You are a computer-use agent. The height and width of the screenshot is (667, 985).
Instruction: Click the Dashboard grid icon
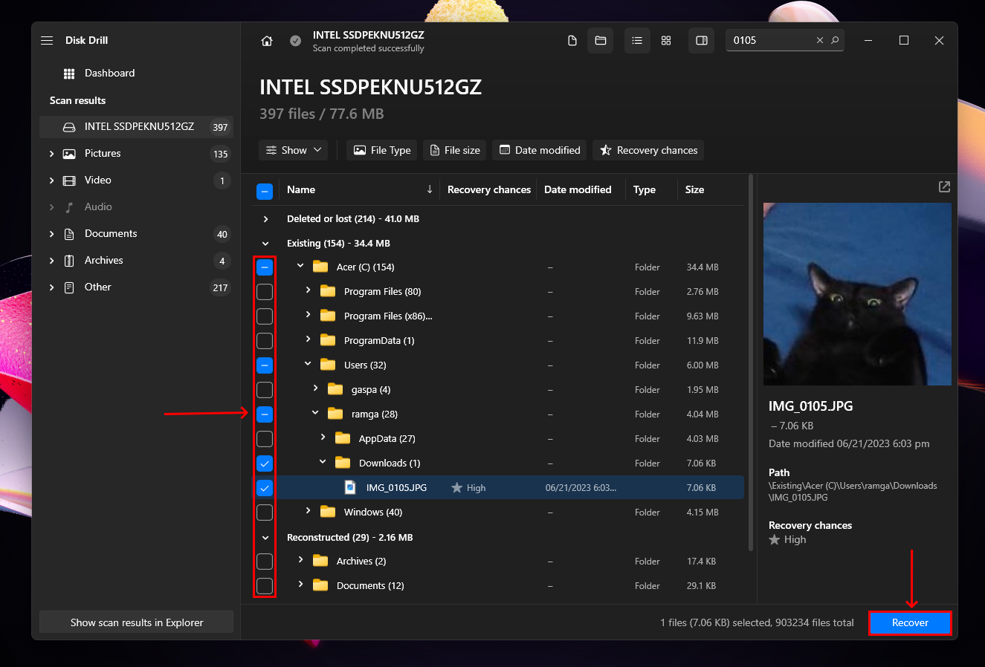[69, 74]
